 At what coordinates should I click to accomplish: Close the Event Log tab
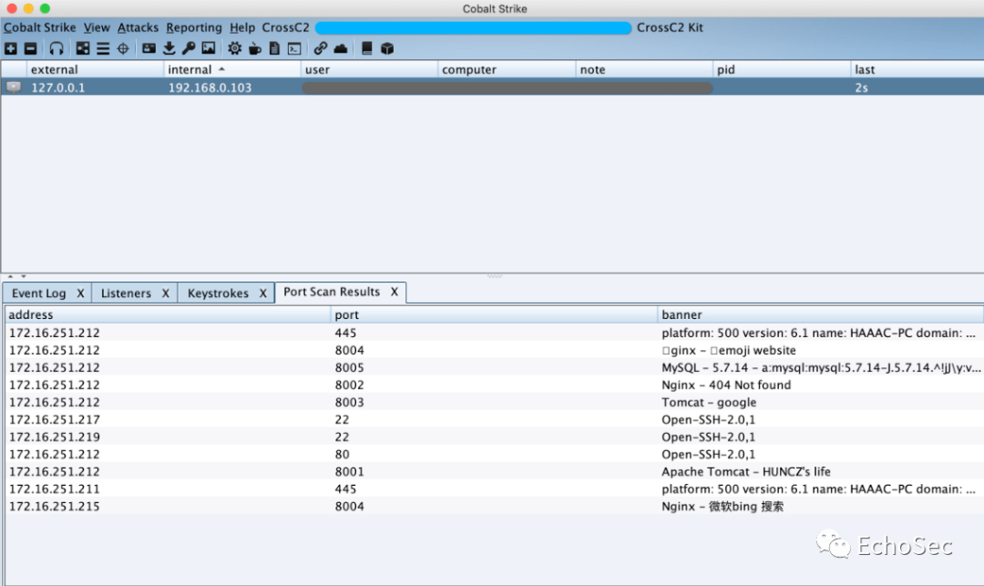pyautogui.click(x=80, y=293)
